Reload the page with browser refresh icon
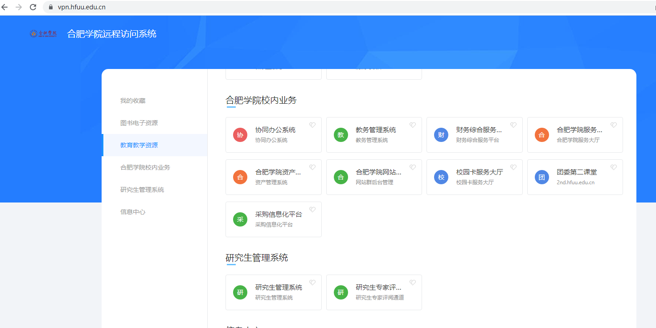The image size is (656, 328). (33, 7)
